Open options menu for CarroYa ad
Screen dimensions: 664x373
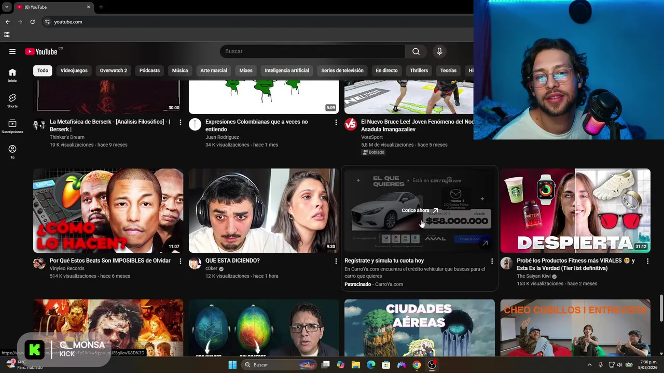coord(492,261)
